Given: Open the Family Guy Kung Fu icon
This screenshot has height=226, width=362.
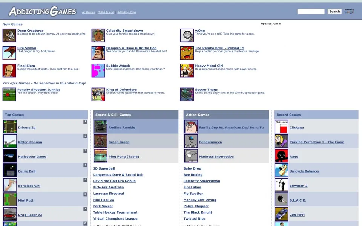Looking at the screenshot, I should [x=191, y=127].
